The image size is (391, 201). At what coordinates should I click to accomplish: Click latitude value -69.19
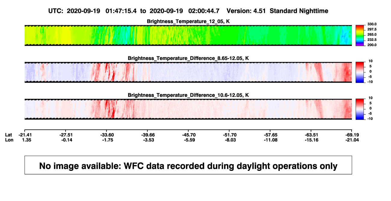352,135
